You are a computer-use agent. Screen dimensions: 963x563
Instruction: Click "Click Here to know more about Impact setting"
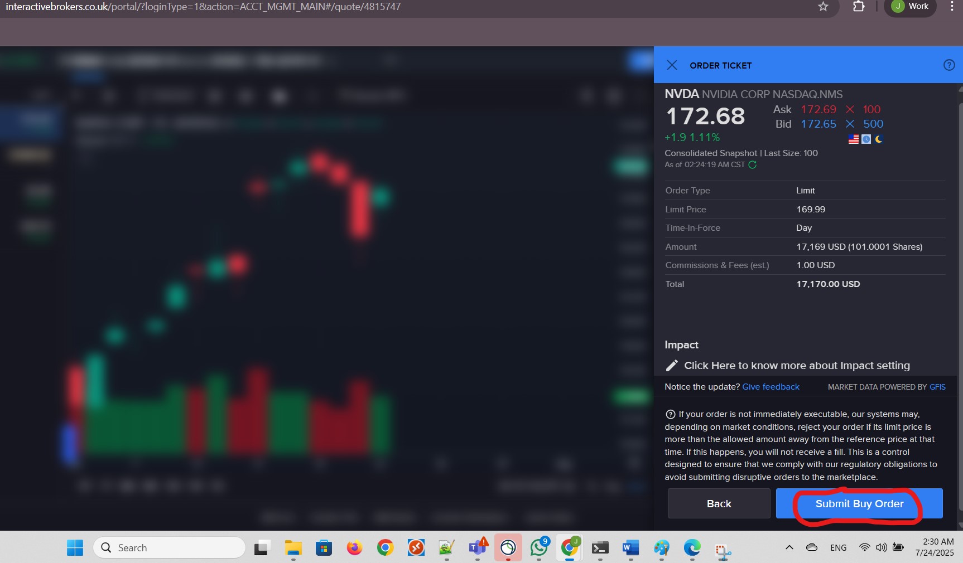pos(797,366)
